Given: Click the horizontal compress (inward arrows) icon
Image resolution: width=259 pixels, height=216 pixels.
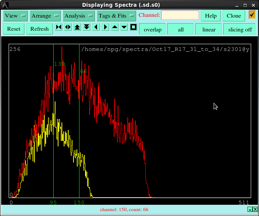Looking at the screenshot, I should [58, 27].
